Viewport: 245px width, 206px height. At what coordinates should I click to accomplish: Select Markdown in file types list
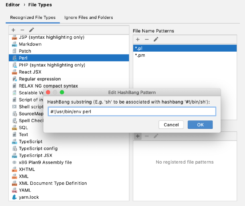30,44
